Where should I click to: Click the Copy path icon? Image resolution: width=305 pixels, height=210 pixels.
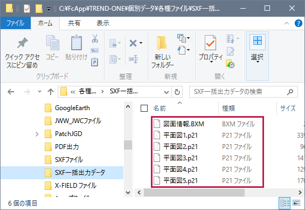coord(95,51)
